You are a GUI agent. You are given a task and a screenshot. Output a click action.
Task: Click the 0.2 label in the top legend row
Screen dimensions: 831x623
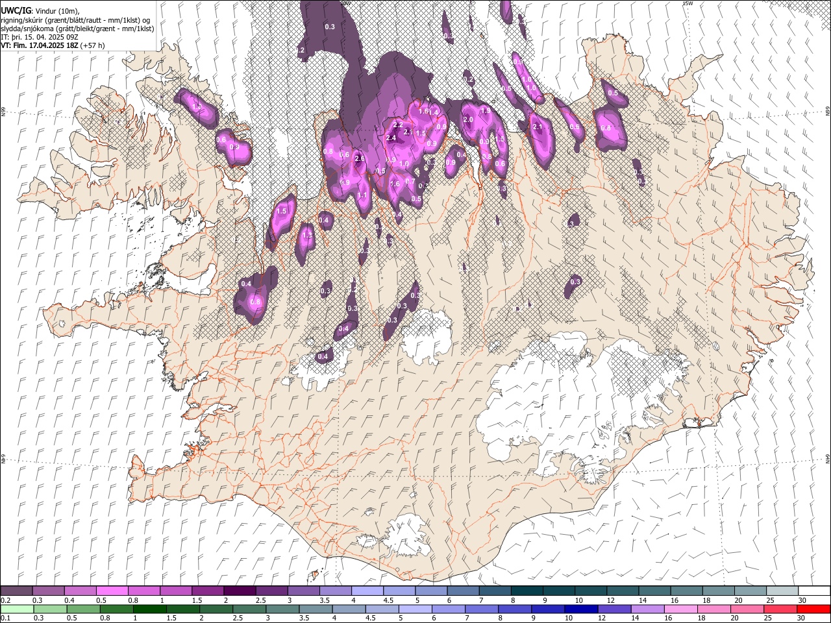pos(5,600)
